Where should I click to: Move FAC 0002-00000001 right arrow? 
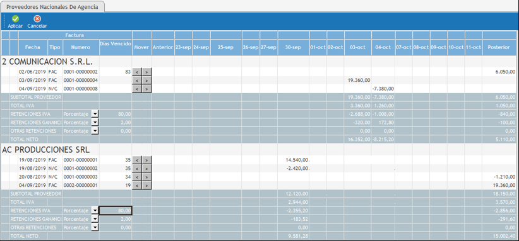coord(146,185)
